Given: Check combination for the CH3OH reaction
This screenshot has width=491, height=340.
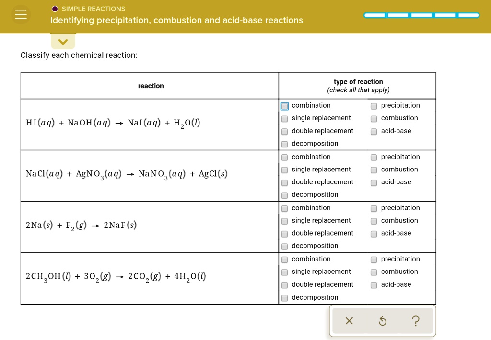Looking at the screenshot, I should (284, 259).
